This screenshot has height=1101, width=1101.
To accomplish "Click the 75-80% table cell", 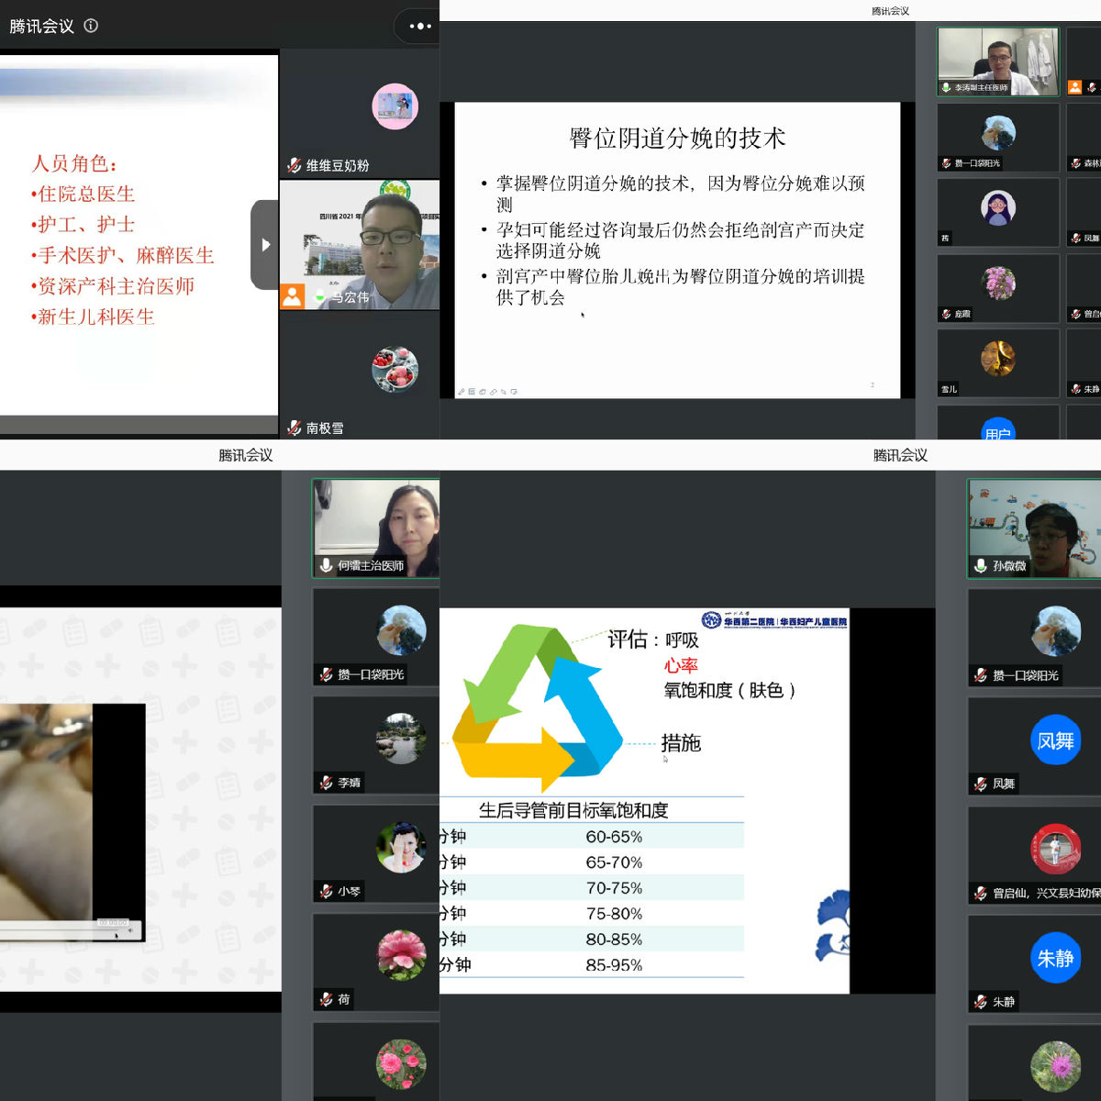I will pyautogui.click(x=614, y=914).
